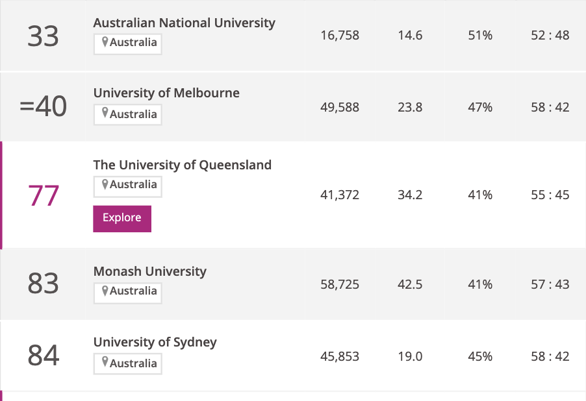The width and height of the screenshot is (586, 401).
Task: Open the Australian National University page
Action: tap(184, 23)
